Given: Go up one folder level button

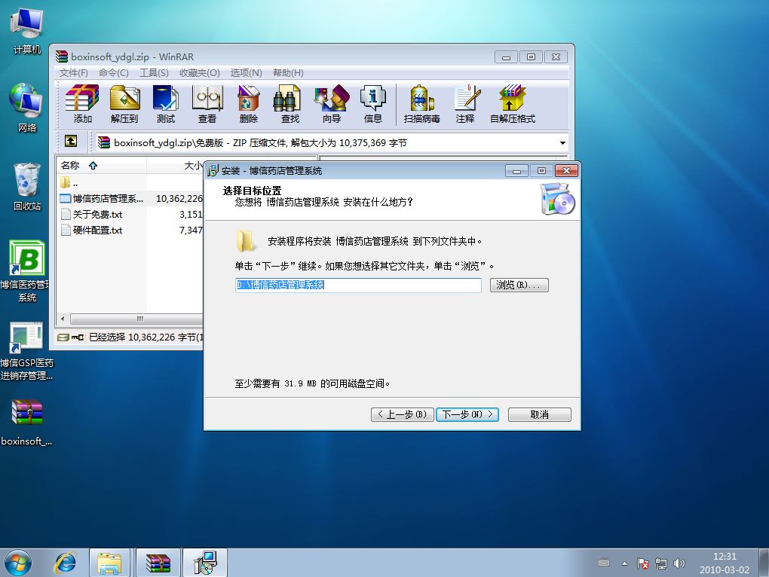Looking at the screenshot, I should (x=71, y=142).
